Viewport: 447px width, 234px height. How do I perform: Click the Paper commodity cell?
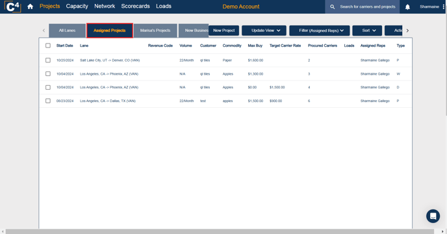tap(227, 60)
